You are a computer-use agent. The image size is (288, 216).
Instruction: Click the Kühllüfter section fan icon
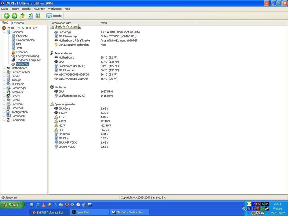[x=52, y=87]
